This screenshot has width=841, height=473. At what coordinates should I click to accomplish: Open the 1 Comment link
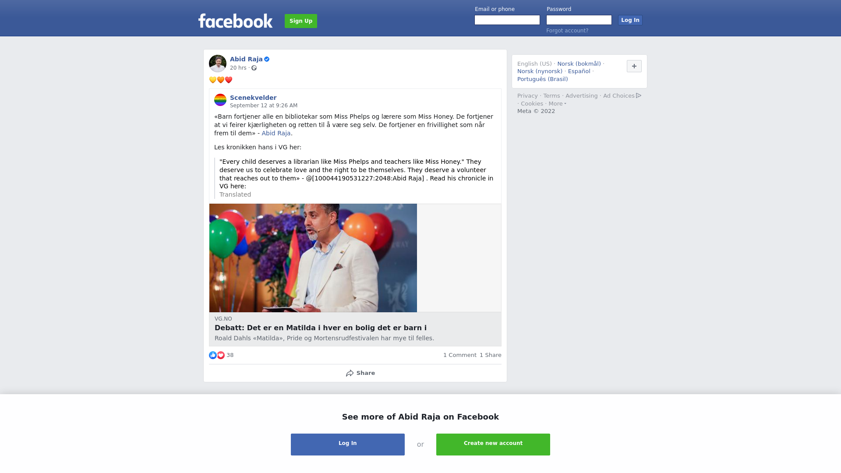[459, 355]
